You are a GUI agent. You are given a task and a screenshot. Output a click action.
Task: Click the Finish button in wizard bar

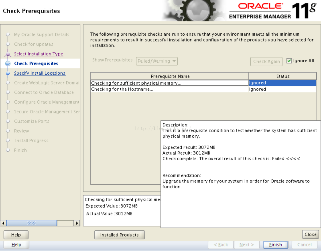[x=275, y=245]
